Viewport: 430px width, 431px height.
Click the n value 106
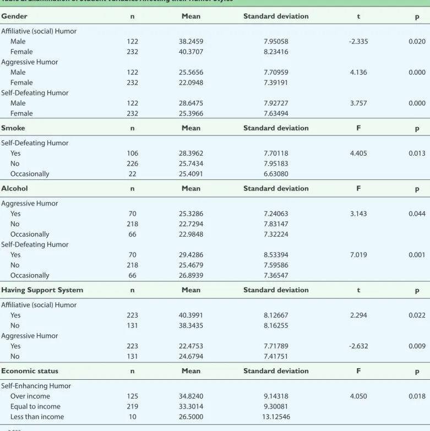(133, 154)
